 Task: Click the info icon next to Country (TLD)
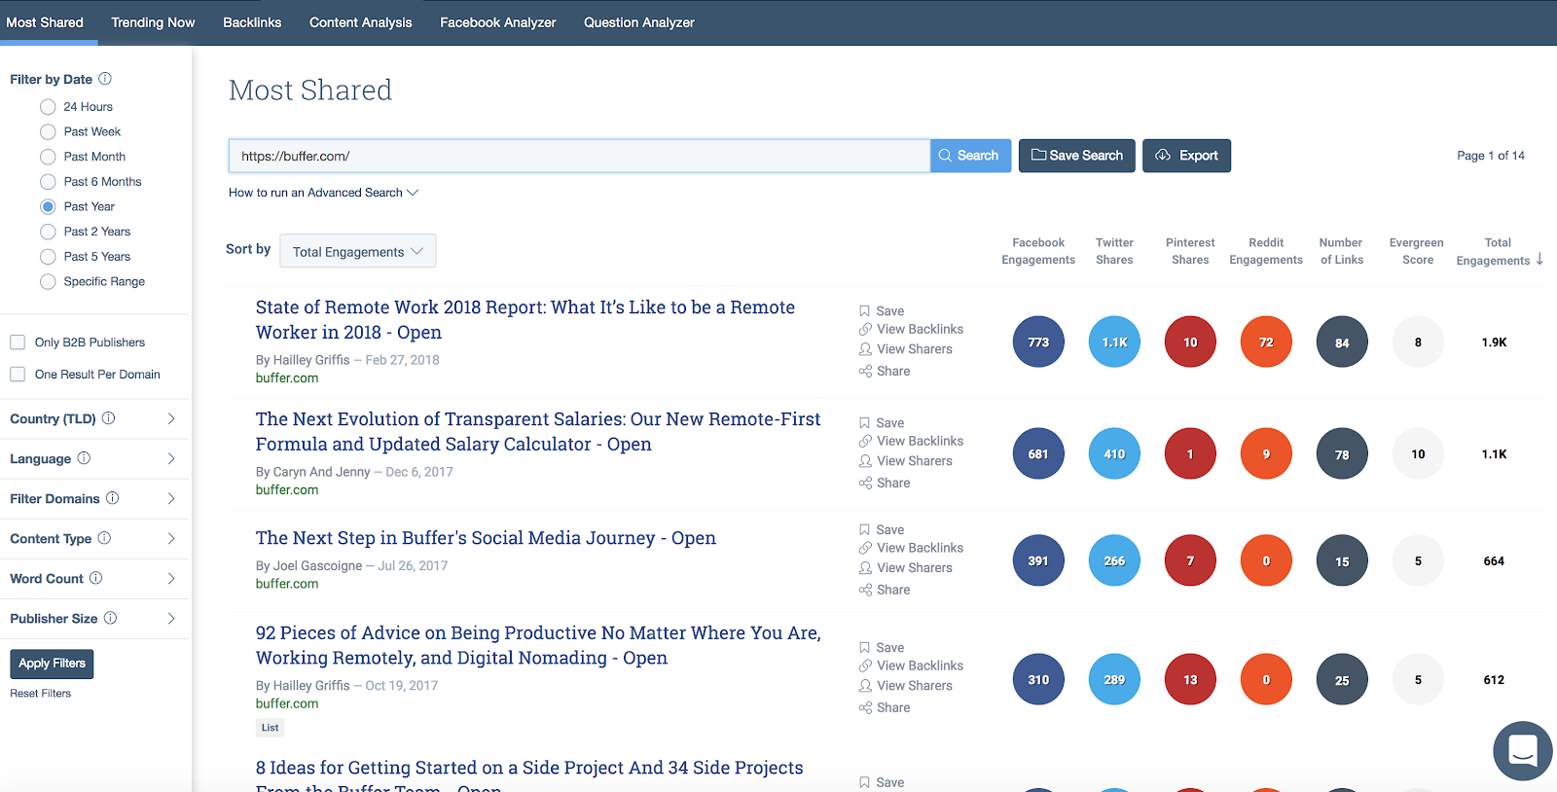(x=109, y=418)
